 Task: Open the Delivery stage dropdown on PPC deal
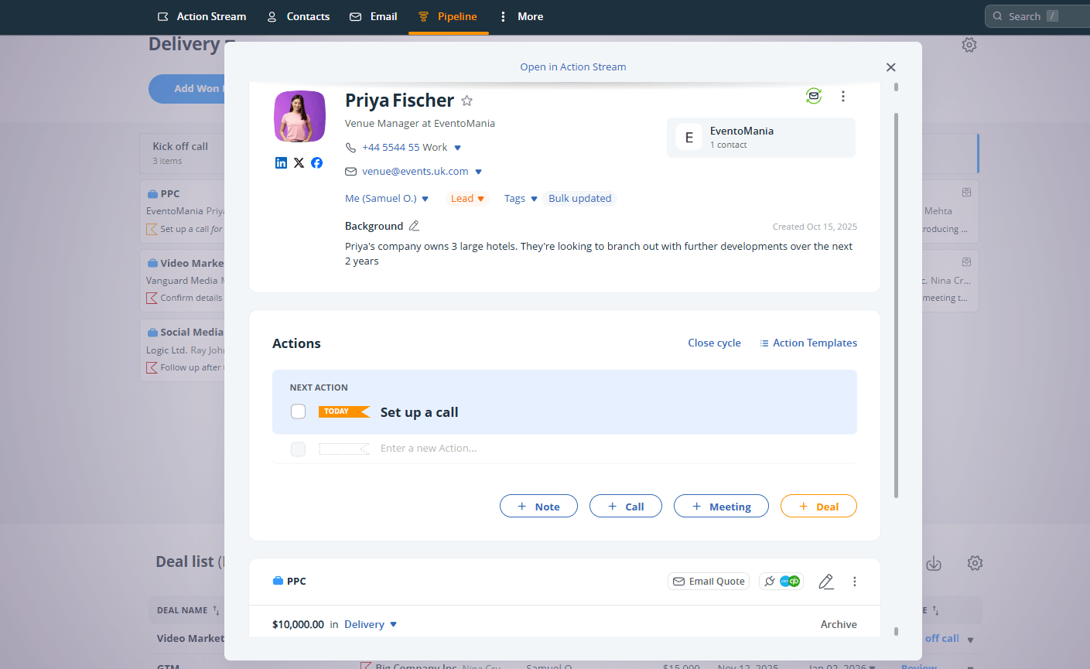(x=371, y=624)
